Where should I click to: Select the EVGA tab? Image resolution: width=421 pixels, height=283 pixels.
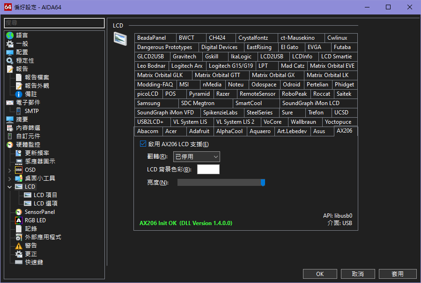[x=318, y=47]
